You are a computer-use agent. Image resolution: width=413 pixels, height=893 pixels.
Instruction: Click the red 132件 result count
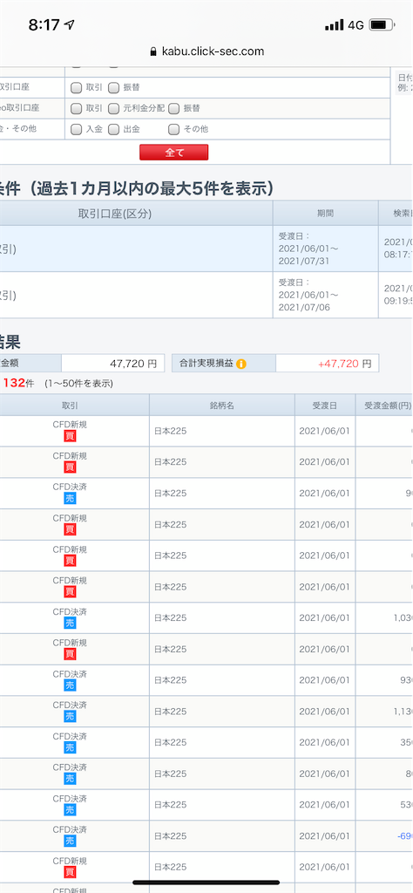19,383
